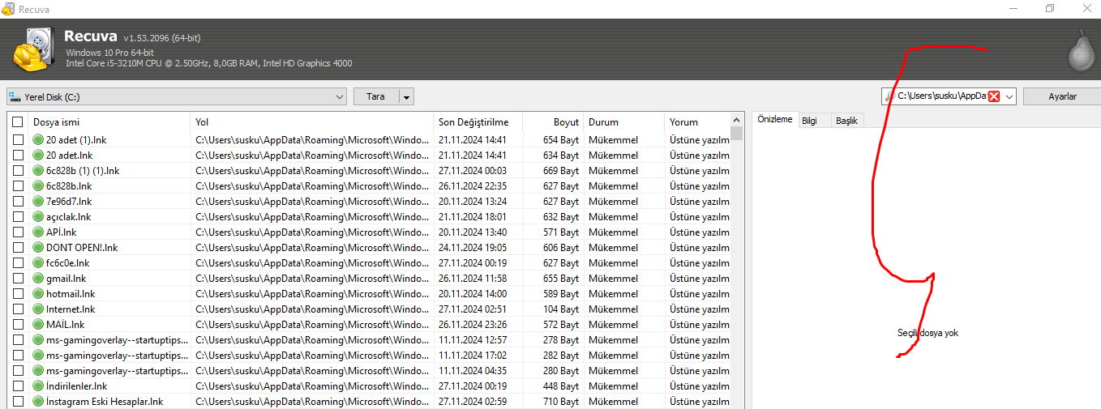Check the box for 20 adet.lnk
The height and width of the screenshot is (409, 1101).
click(18, 156)
